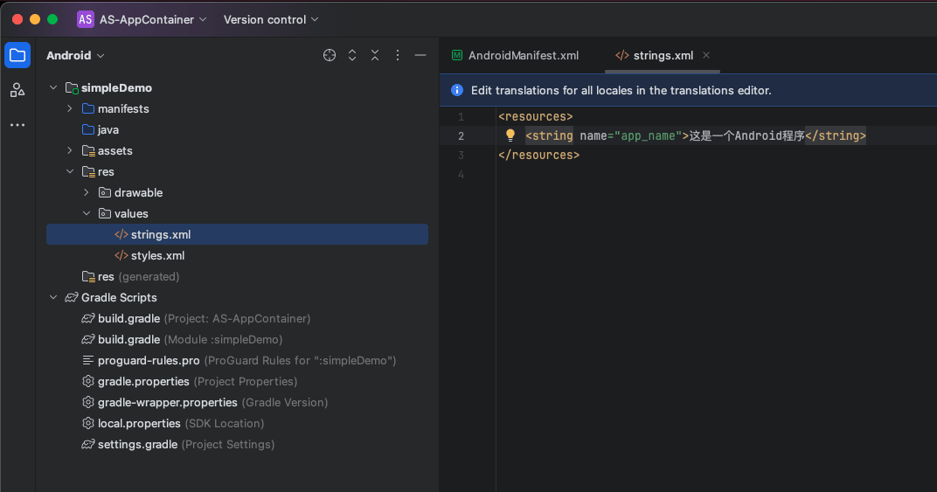Expand the assets folder

70,150
